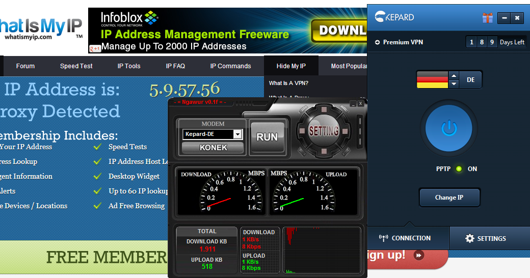Open the Speed Test menu item
Image resolution: width=530 pixels, height=278 pixels.
pos(76,66)
